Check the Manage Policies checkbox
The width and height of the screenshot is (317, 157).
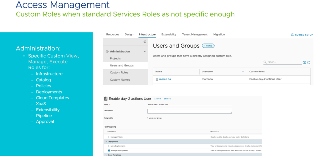click(109, 137)
